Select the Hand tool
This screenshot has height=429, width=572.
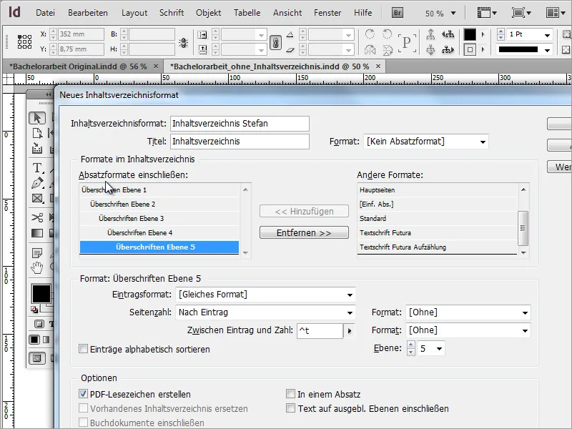37,267
